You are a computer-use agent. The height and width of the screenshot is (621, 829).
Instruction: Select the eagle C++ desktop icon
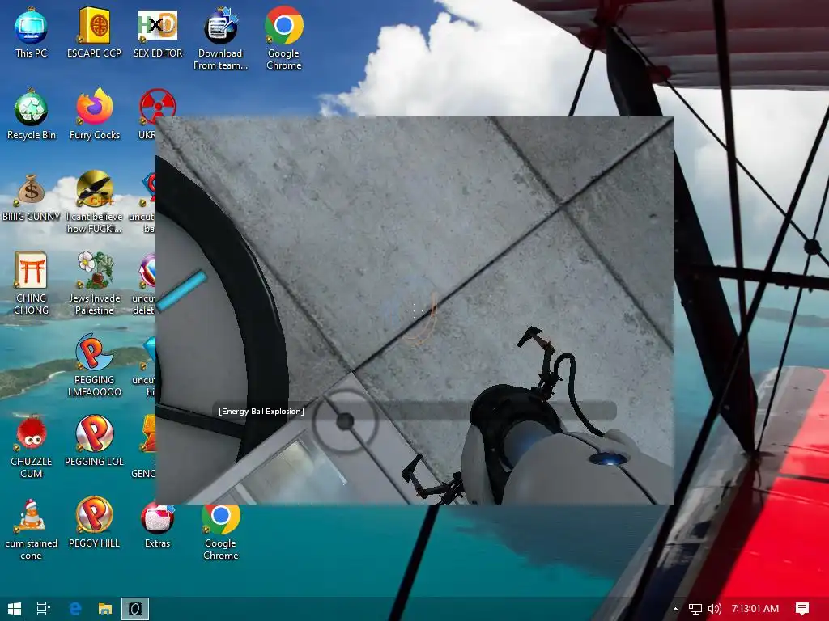click(94, 202)
